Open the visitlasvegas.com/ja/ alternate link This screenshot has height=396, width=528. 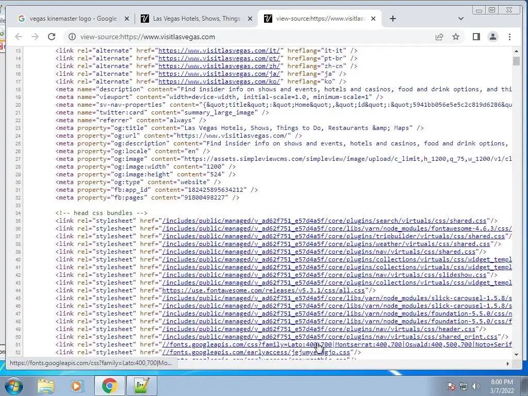[219, 74]
